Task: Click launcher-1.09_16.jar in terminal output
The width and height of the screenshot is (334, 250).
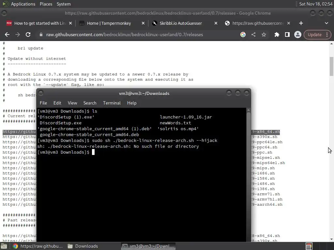Action: click(186, 117)
